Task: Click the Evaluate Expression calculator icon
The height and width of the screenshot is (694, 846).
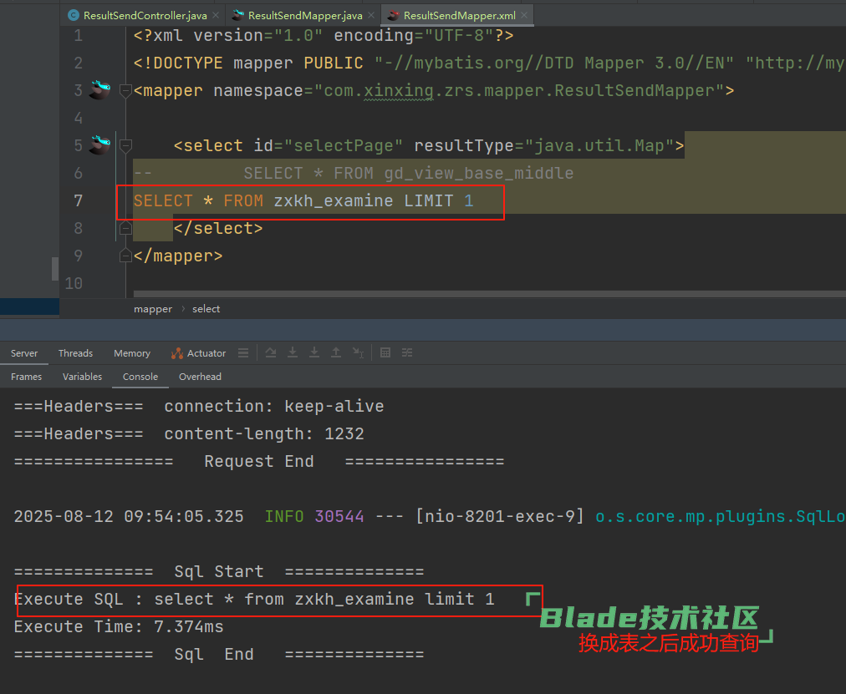Action: pyautogui.click(x=385, y=353)
